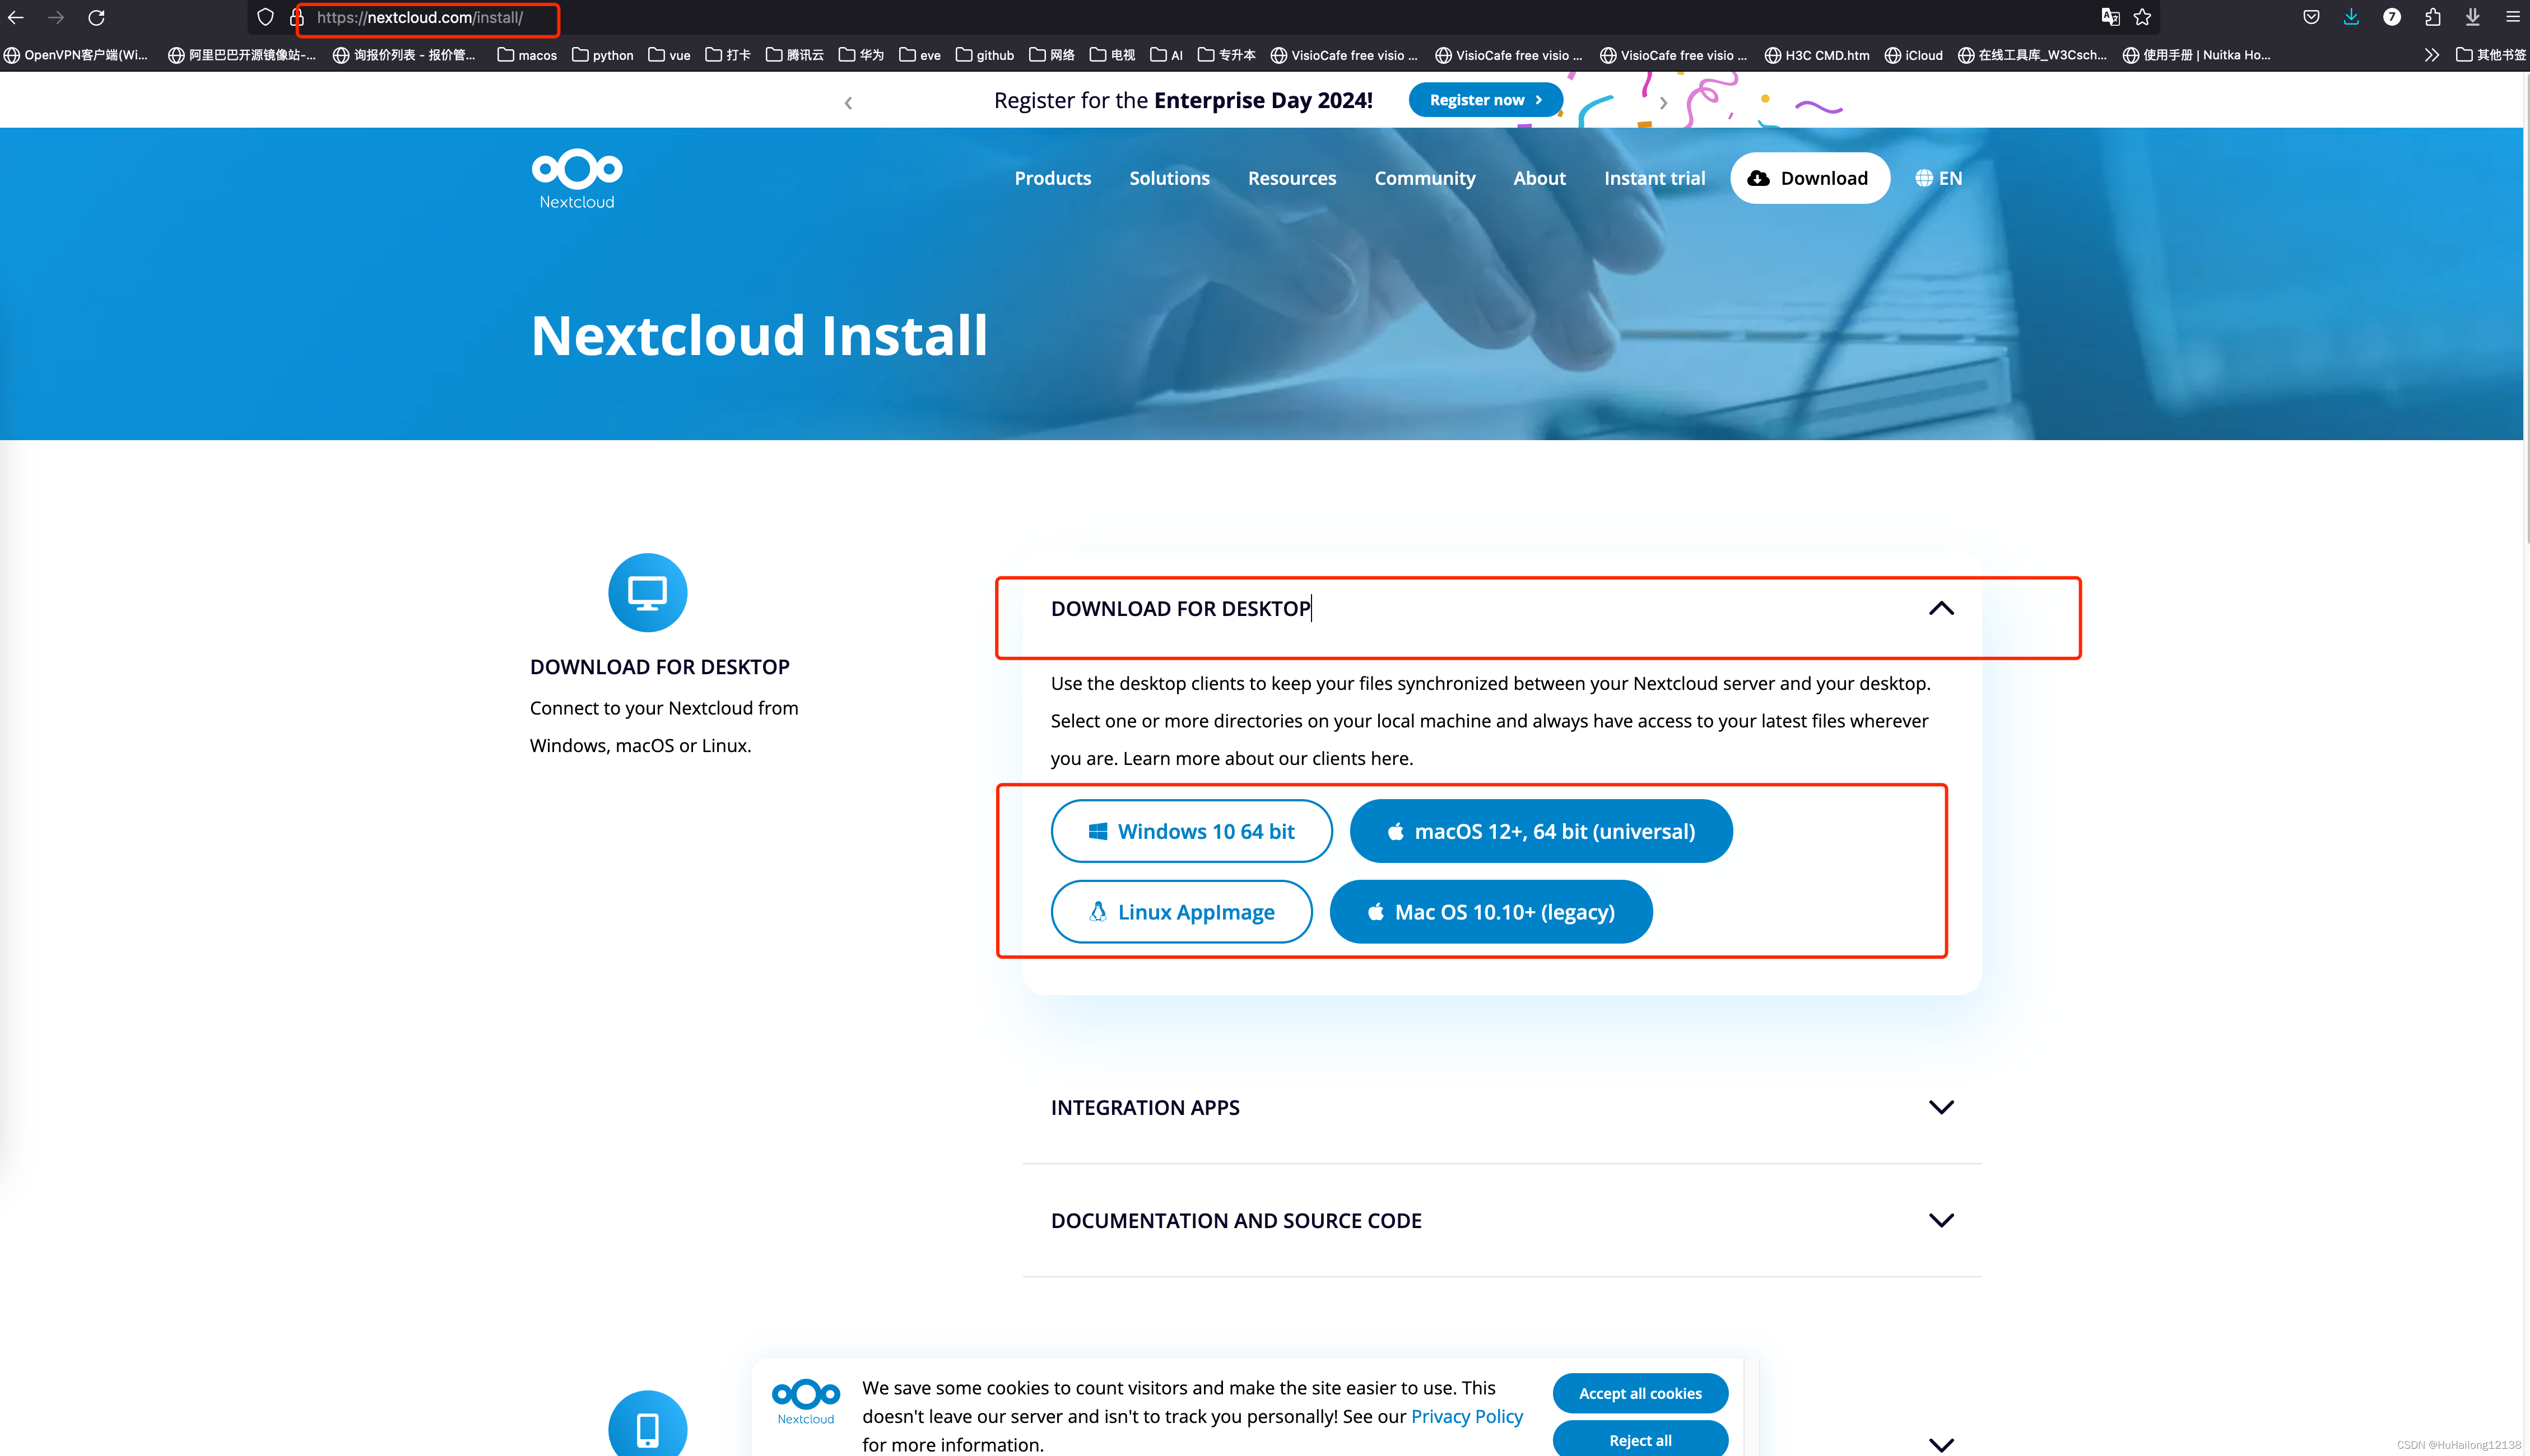
Task: Show previous banner with left chevron
Action: tap(848, 103)
